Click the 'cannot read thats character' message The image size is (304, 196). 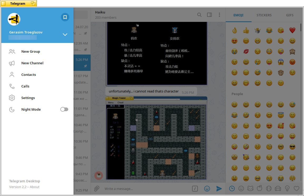tap(151, 91)
